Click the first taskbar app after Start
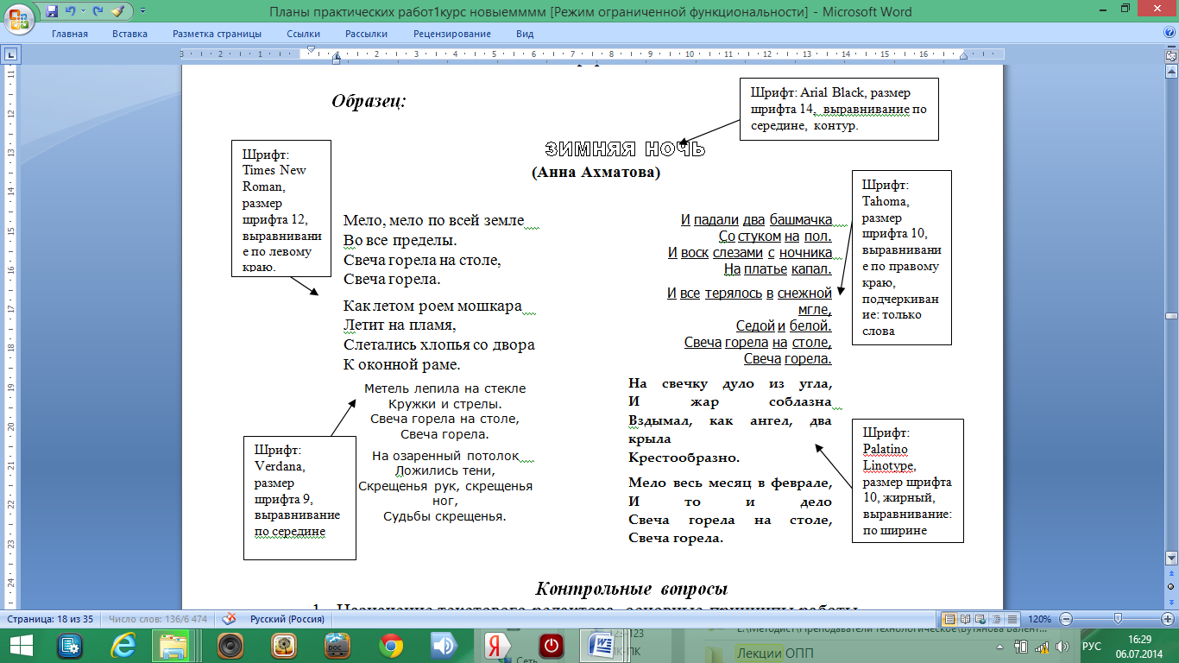The height and width of the screenshot is (663, 1179). click(70, 646)
